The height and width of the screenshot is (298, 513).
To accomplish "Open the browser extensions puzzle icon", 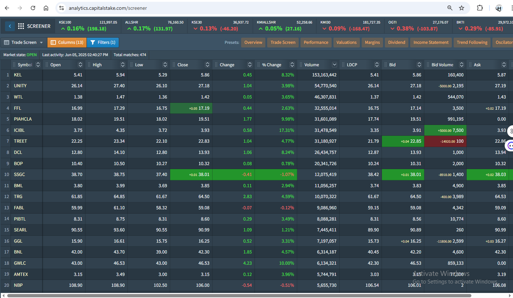I will pyautogui.click(x=480, y=8).
